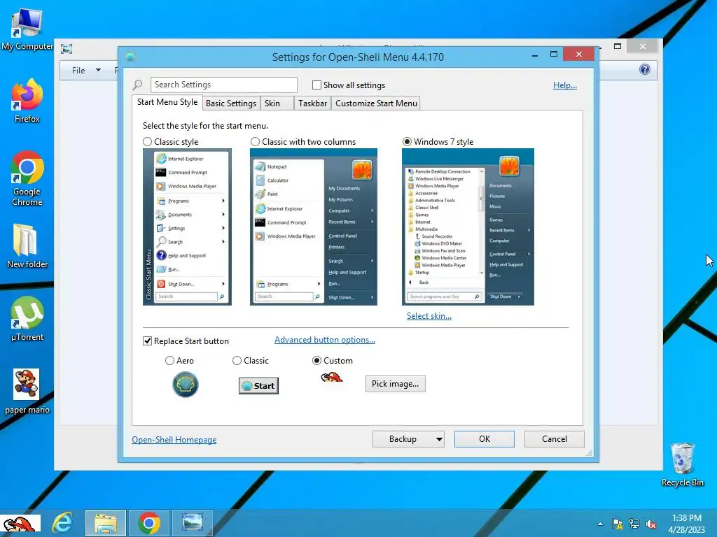The image size is (717, 537).
Task: Open the network tray icon
Action: pos(634,524)
